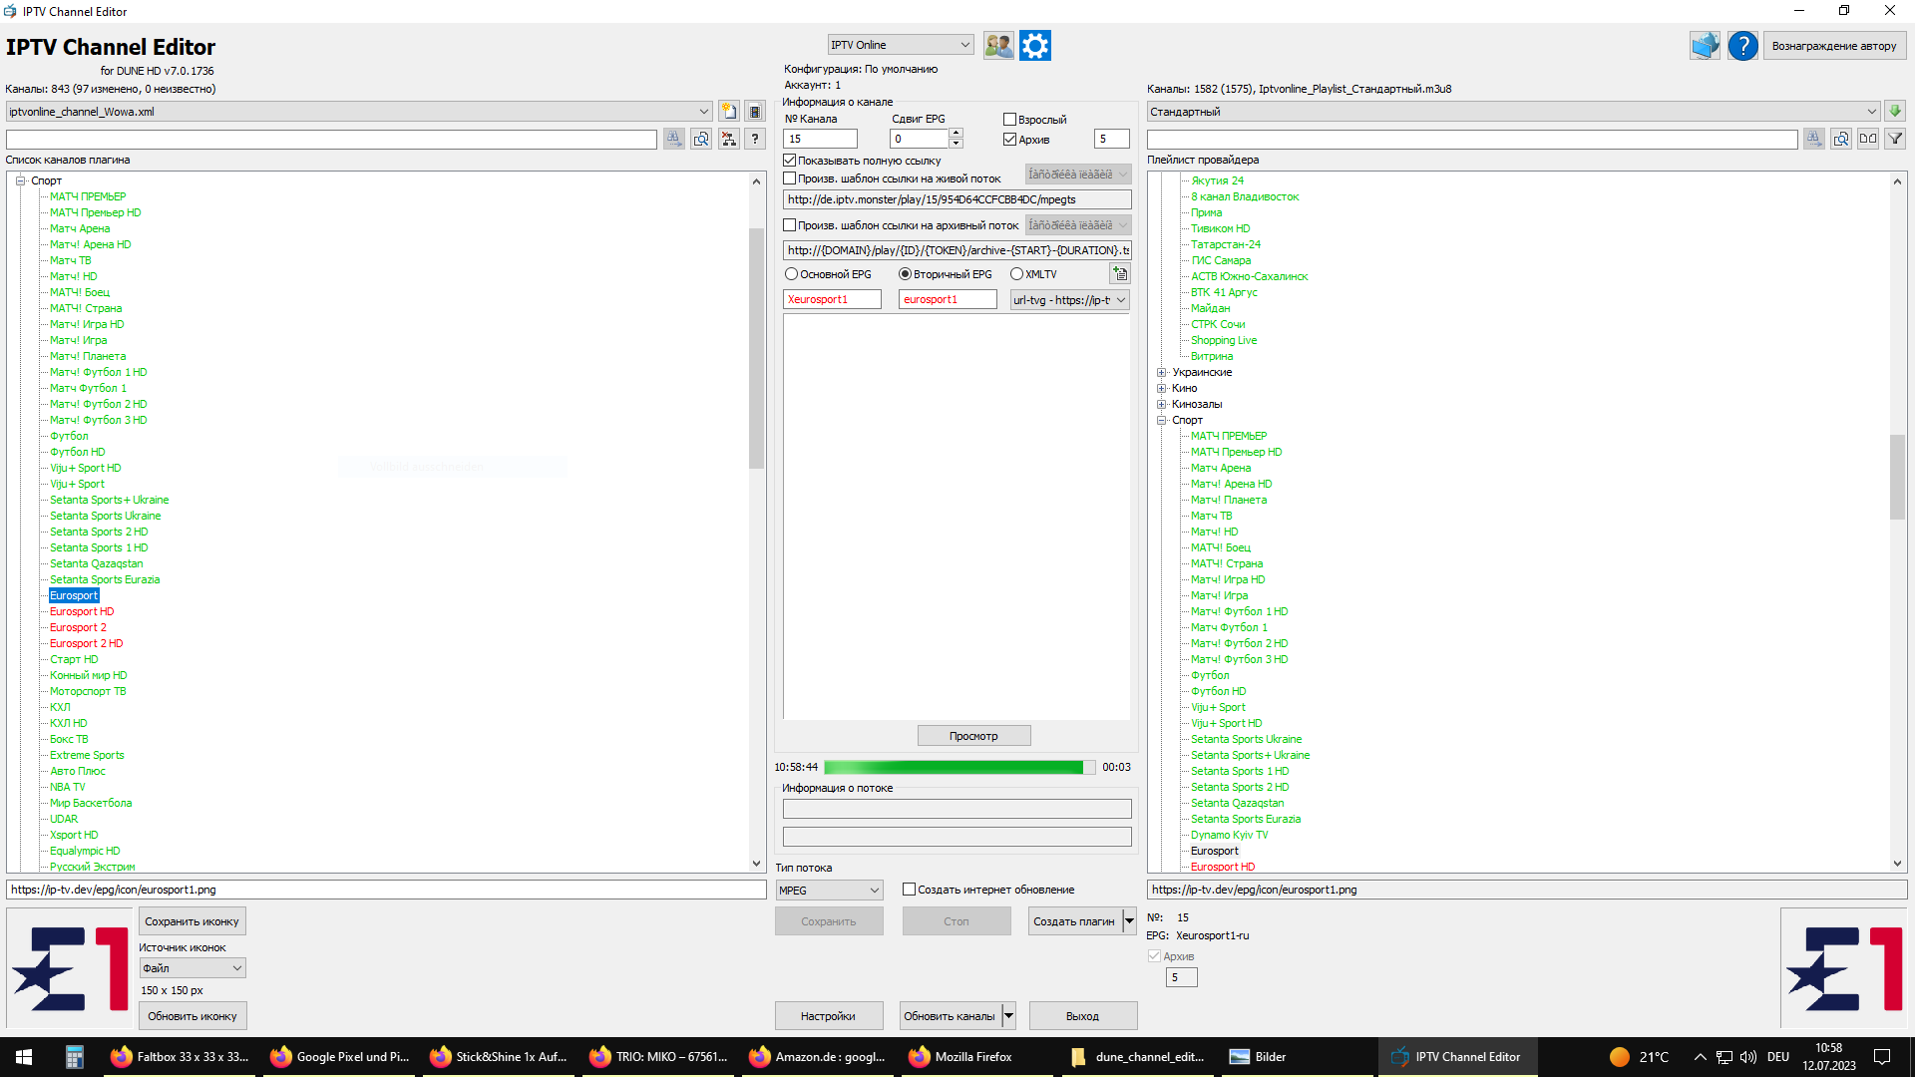Open Windows Start menu

(24, 1057)
